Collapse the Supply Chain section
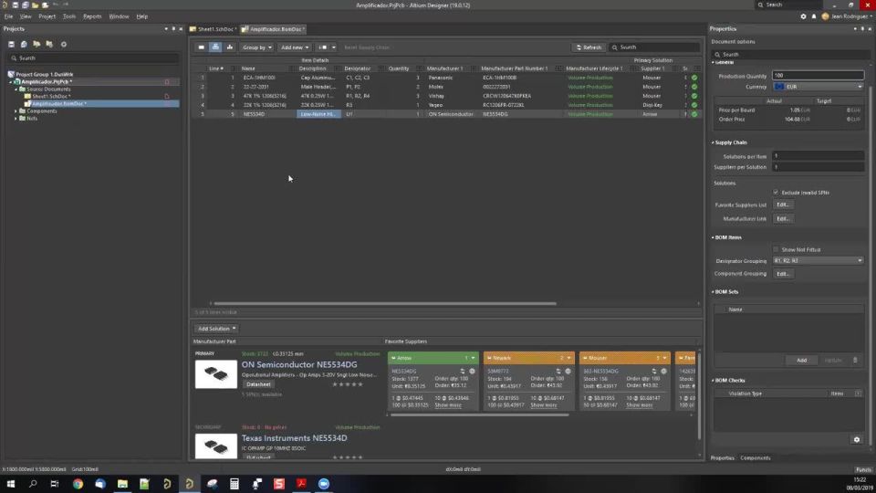The height and width of the screenshot is (493, 876). tap(713, 142)
